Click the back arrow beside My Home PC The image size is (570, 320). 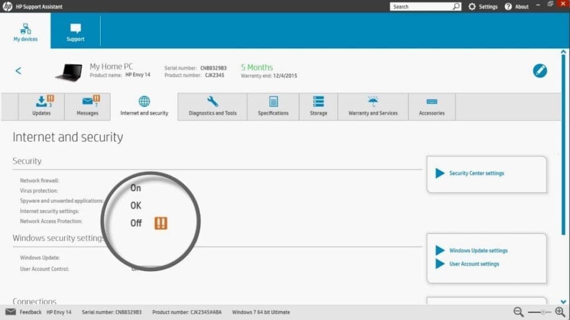point(18,71)
